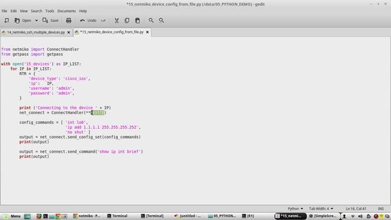
Task: Close the 14_netmiko_ssh_multiple_devices.py tab
Action: (68, 32)
